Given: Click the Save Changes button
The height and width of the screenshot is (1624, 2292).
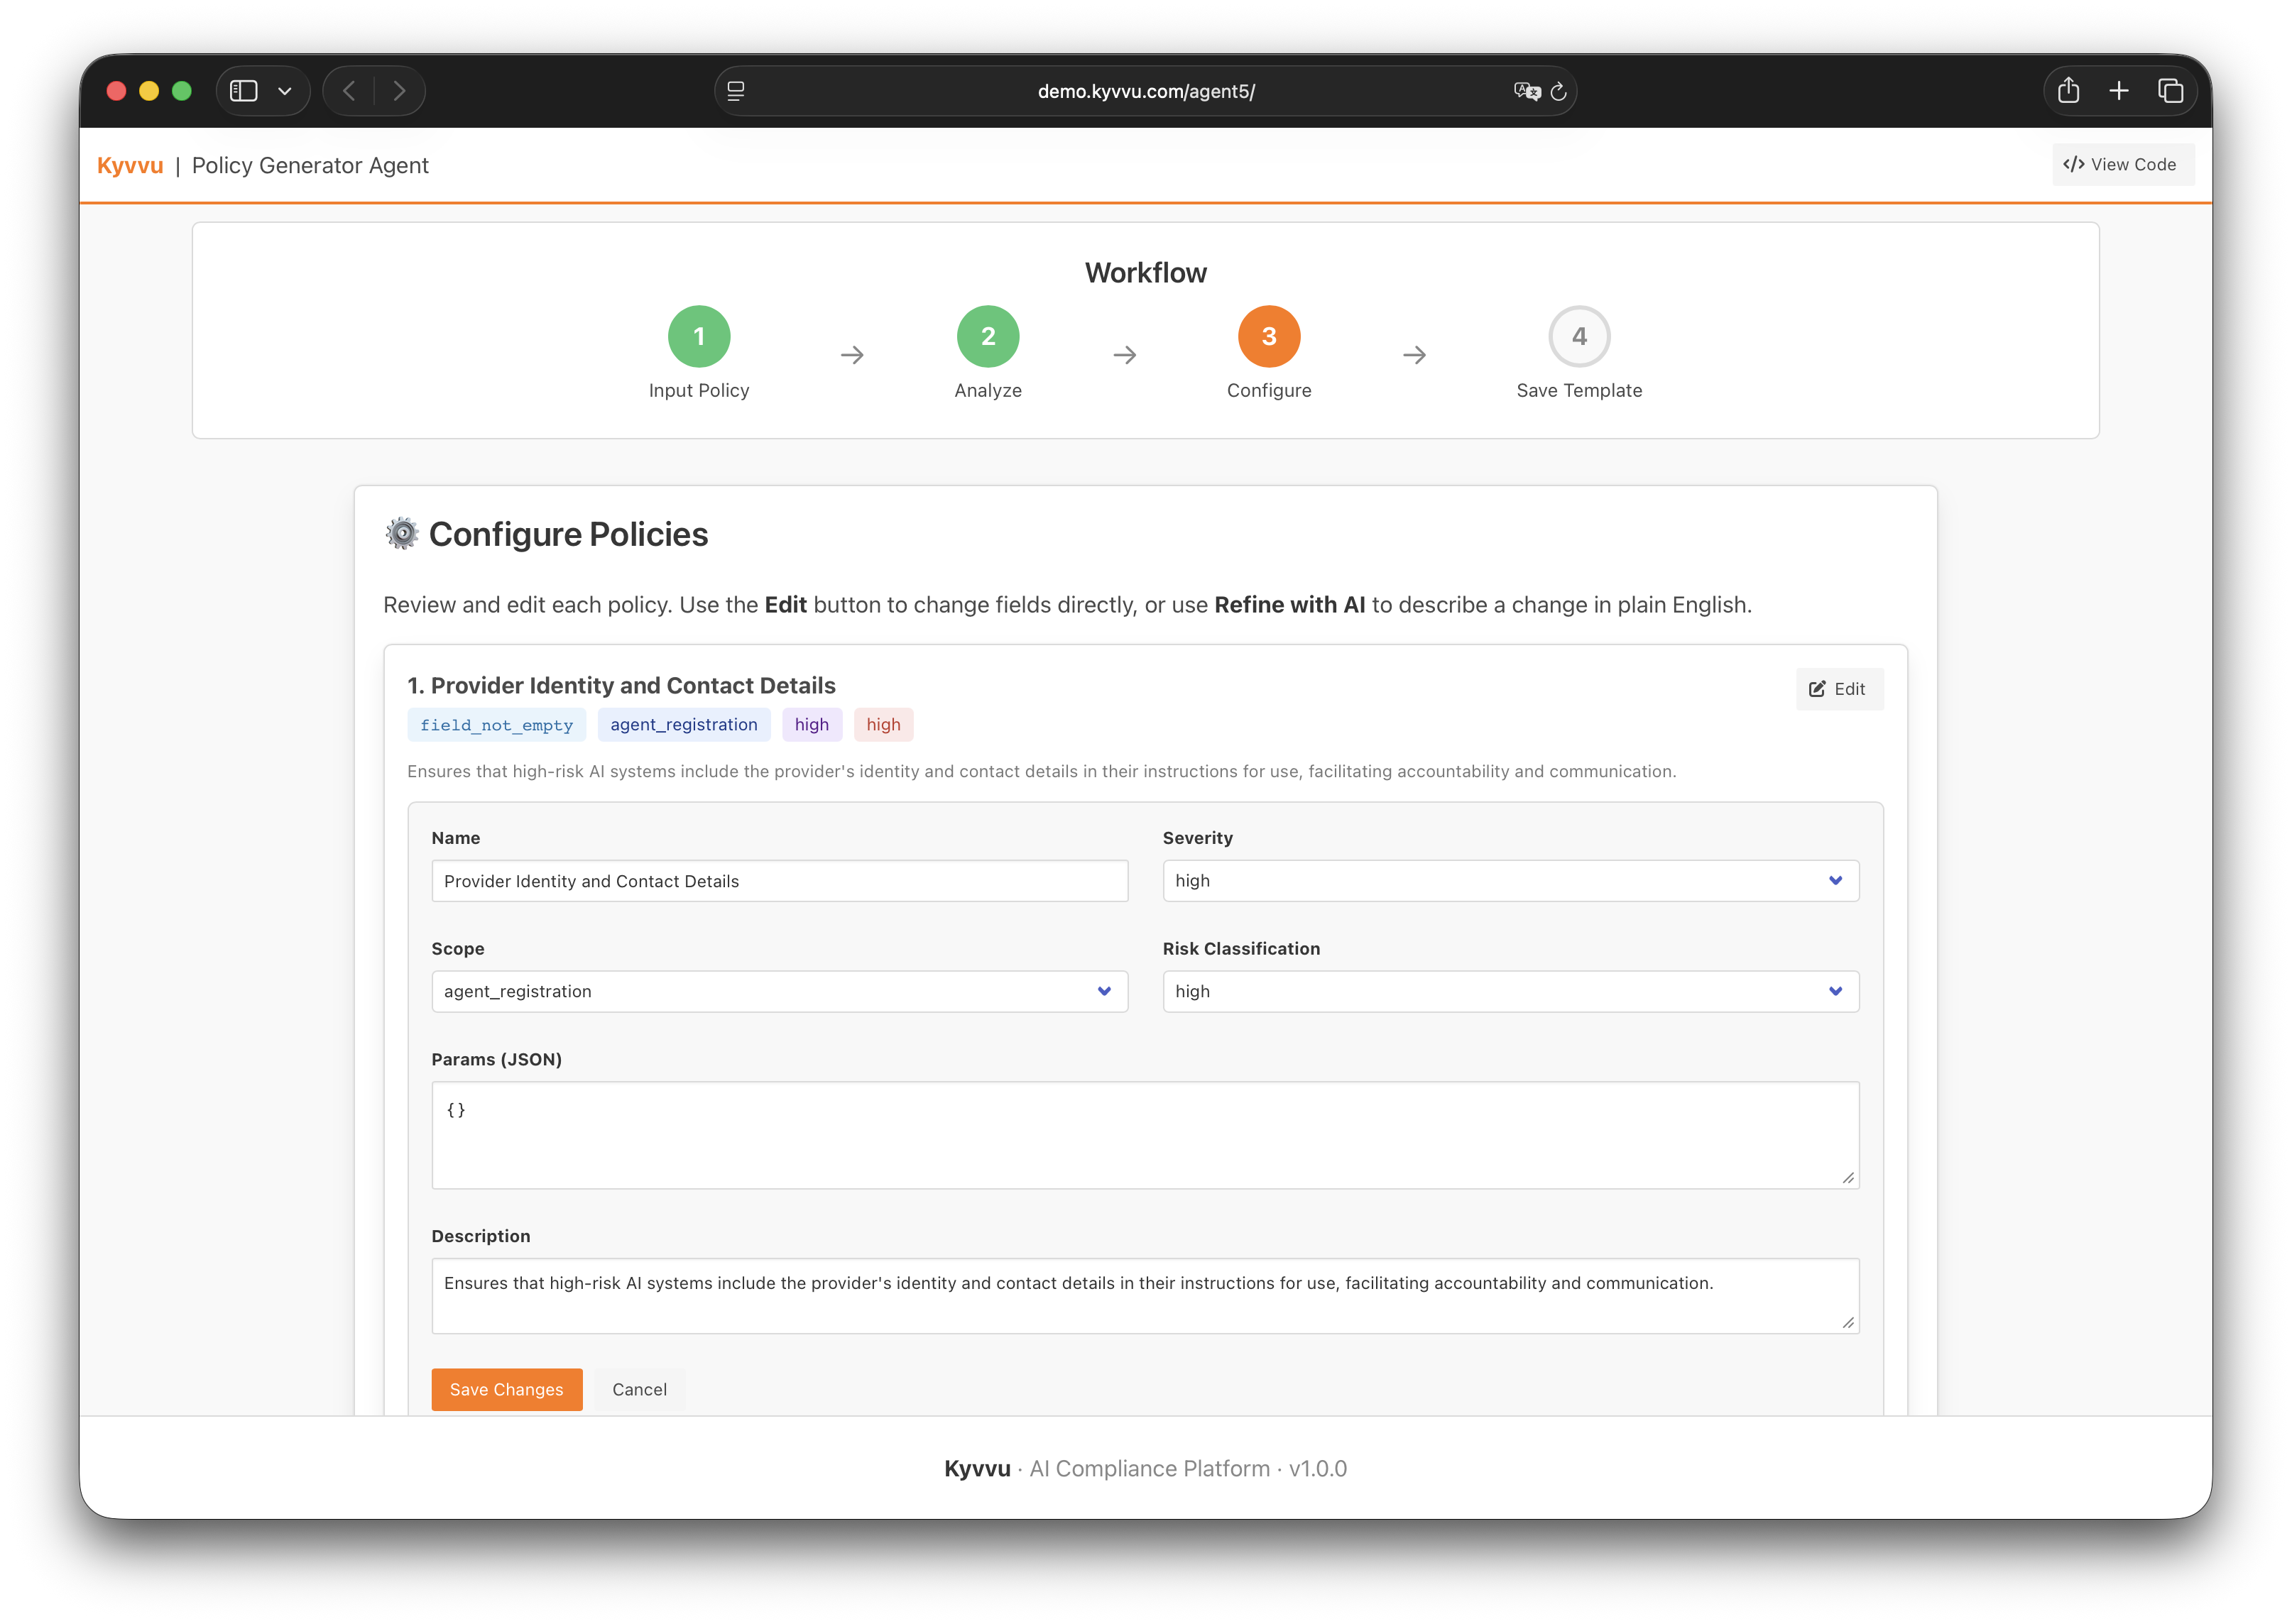Looking at the screenshot, I should click(x=506, y=1389).
